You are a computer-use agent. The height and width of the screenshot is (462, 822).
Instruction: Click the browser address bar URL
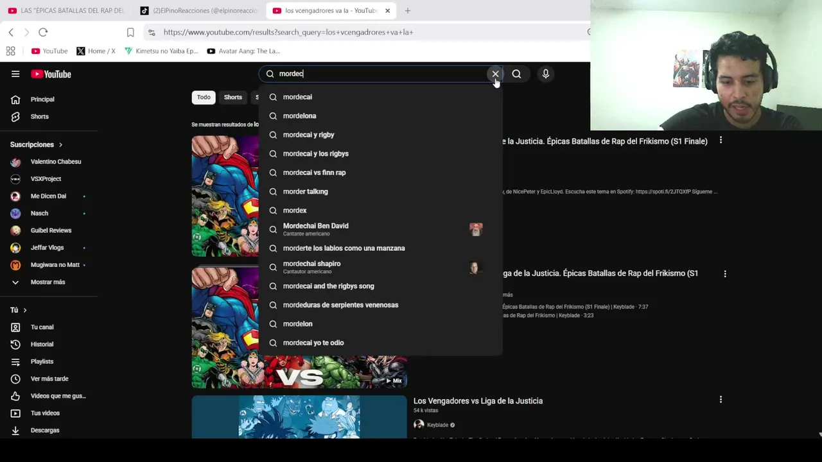288,32
